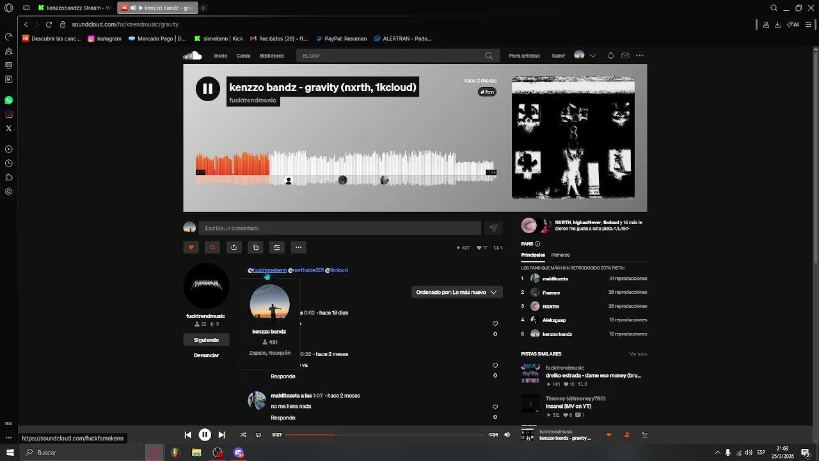Screen dimensions: 819x461
Task: Toggle shuffle in the bottom player
Action: point(243,435)
